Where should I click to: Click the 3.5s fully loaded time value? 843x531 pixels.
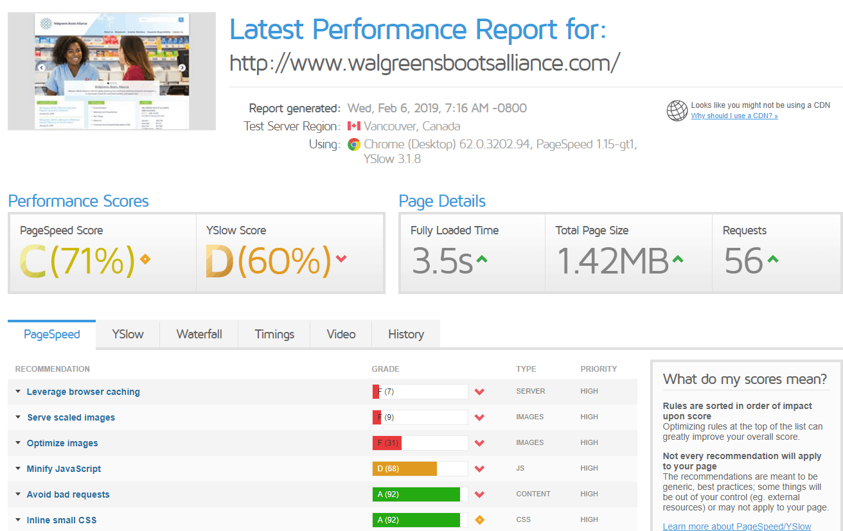pyautogui.click(x=442, y=261)
